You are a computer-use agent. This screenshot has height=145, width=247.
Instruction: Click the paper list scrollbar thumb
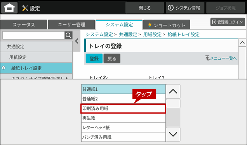click(x=173, y=104)
